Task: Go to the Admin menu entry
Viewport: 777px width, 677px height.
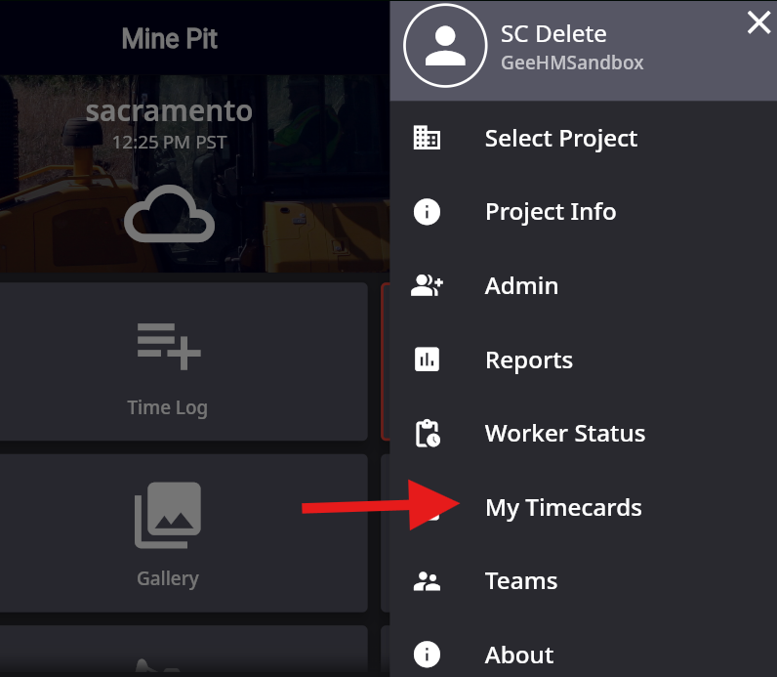Action: click(521, 286)
